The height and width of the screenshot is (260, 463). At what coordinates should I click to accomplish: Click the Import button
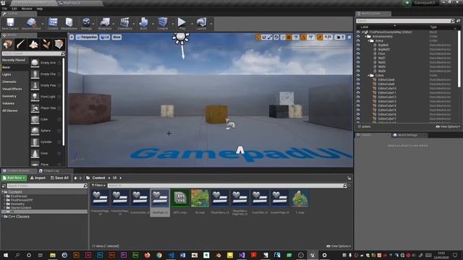coord(38,178)
